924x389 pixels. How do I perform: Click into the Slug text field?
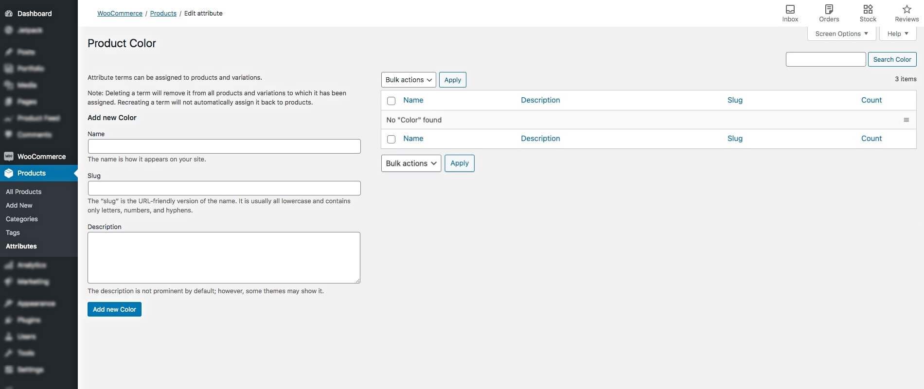[x=224, y=188]
